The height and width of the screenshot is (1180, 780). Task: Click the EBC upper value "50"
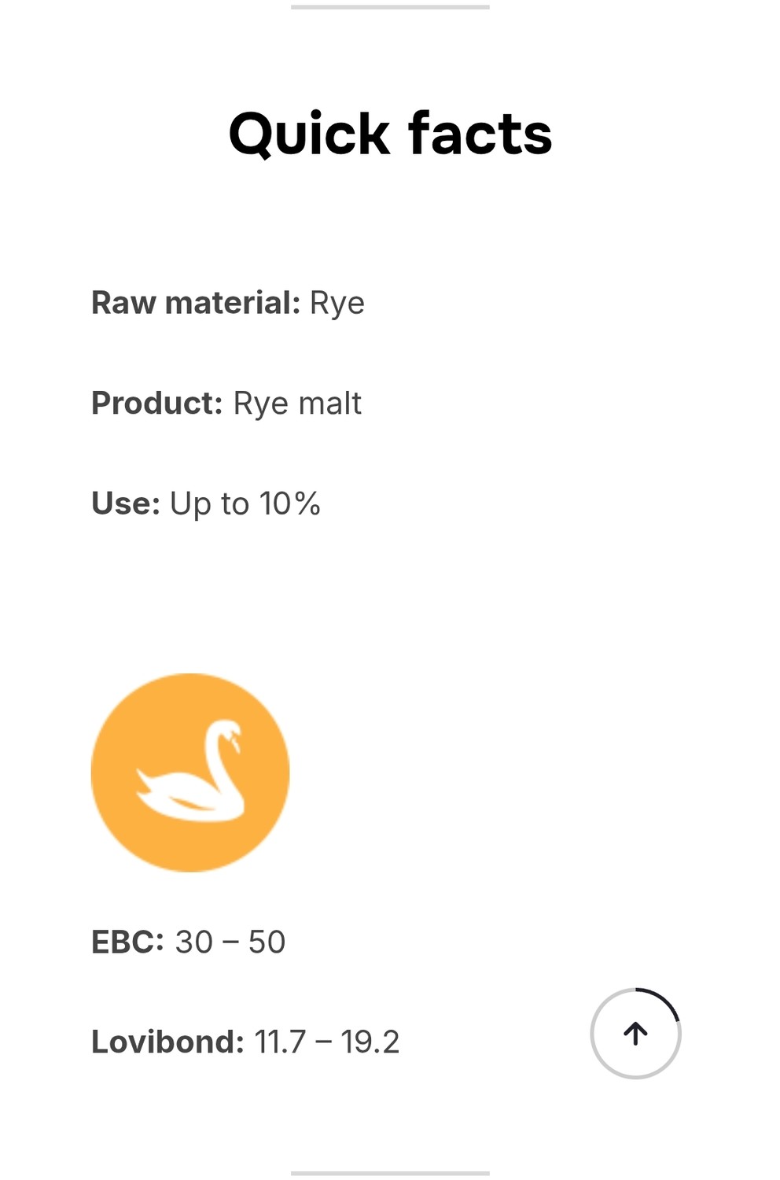pyautogui.click(x=267, y=942)
